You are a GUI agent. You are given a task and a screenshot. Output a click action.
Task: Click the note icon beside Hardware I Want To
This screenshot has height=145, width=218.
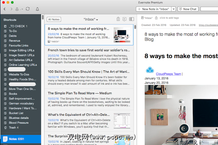tap(5, 108)
